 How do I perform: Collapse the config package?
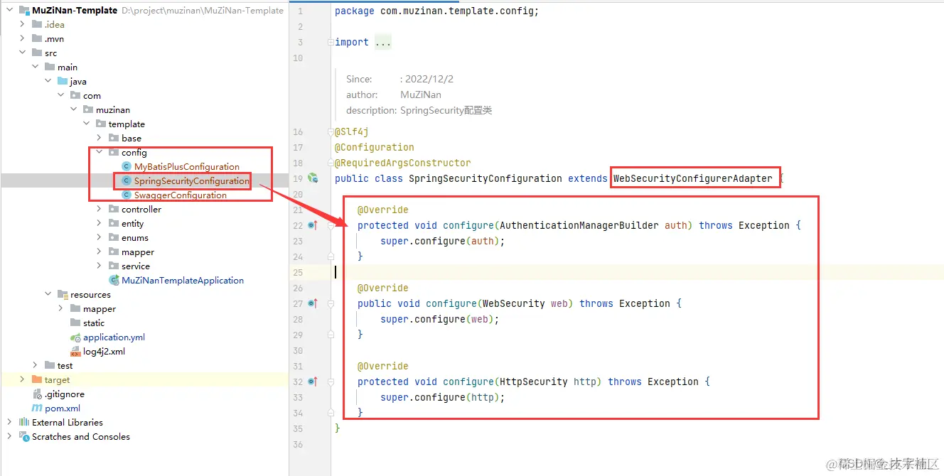click(x=100, y=153)
